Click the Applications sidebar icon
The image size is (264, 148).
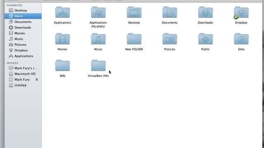(x=11, y=56)
